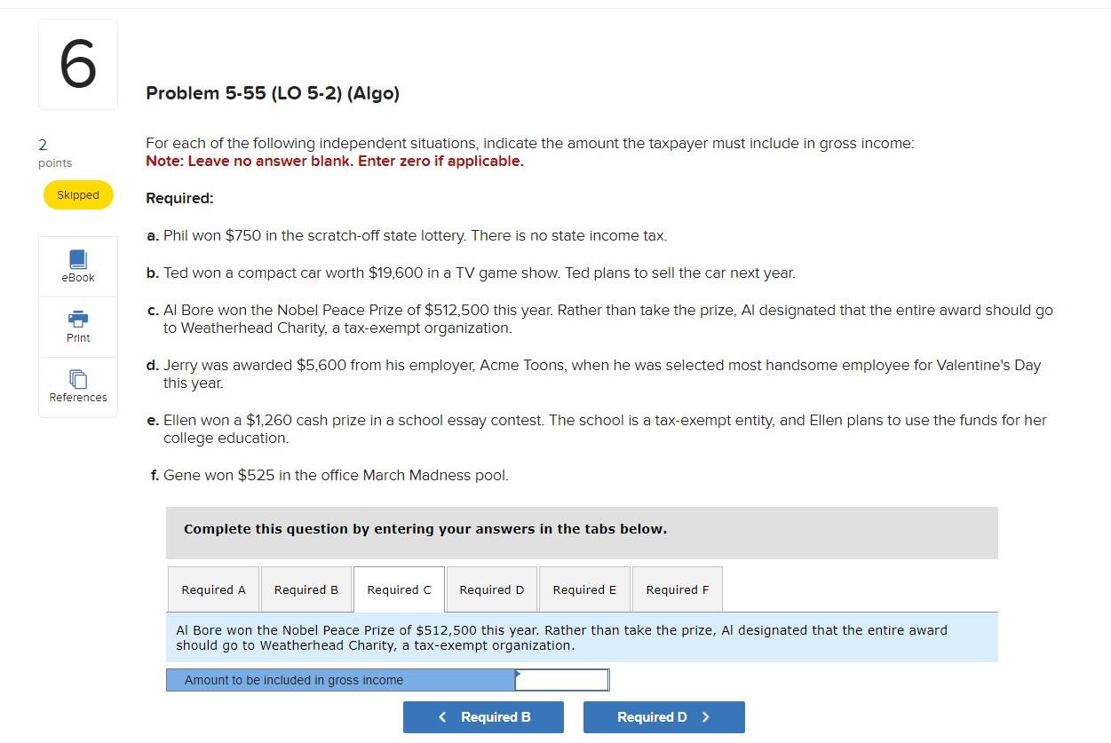The image size is (1111, 743).
Task: Click the Print icon
Action: click(77, 326)
